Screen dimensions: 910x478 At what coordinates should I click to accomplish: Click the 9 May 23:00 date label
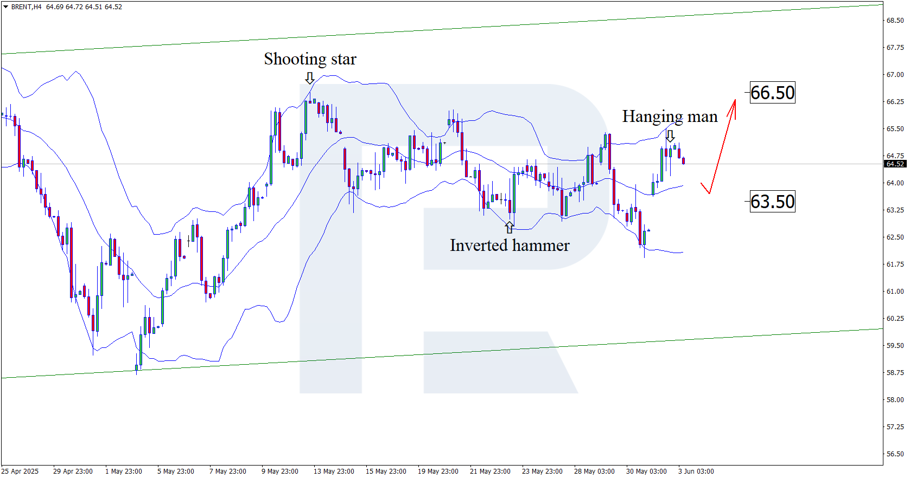click(x=280, y=471)
